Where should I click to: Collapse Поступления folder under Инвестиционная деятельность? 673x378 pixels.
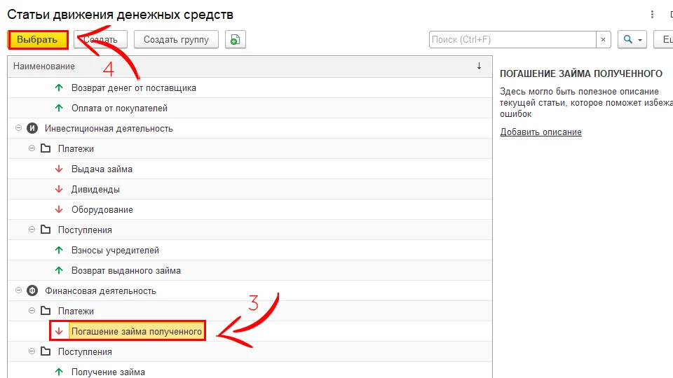[32, 230]
